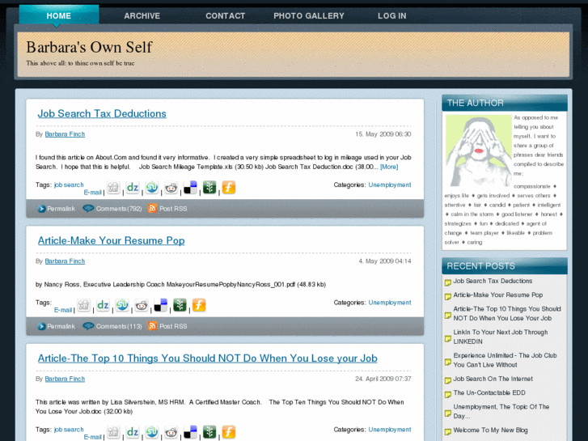This screenshot has height=441, width=588.
Task: Share Job Search Tax Deductions on Newsvine
Action: coord(209,187)
